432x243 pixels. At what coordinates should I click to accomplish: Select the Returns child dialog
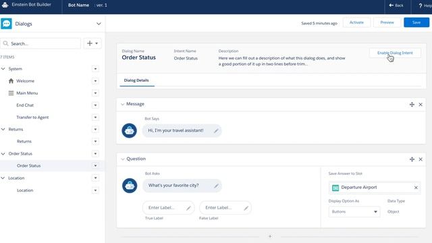[24, 142]
